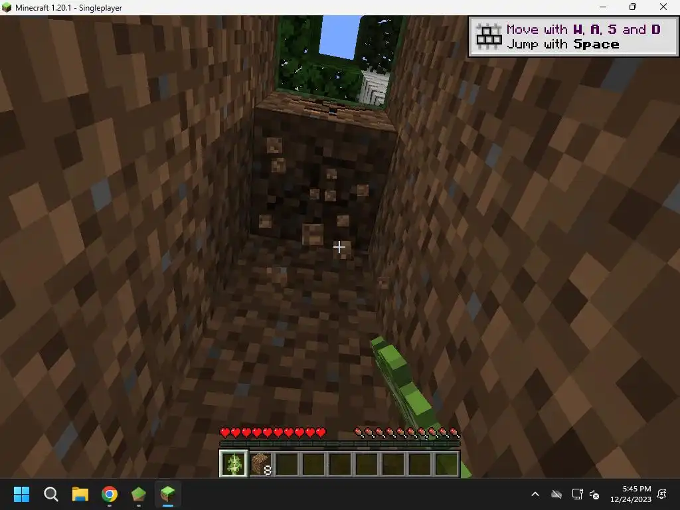The image size is (680, 510).
Task: Click the experience progress bar
Action: [339, 444]
